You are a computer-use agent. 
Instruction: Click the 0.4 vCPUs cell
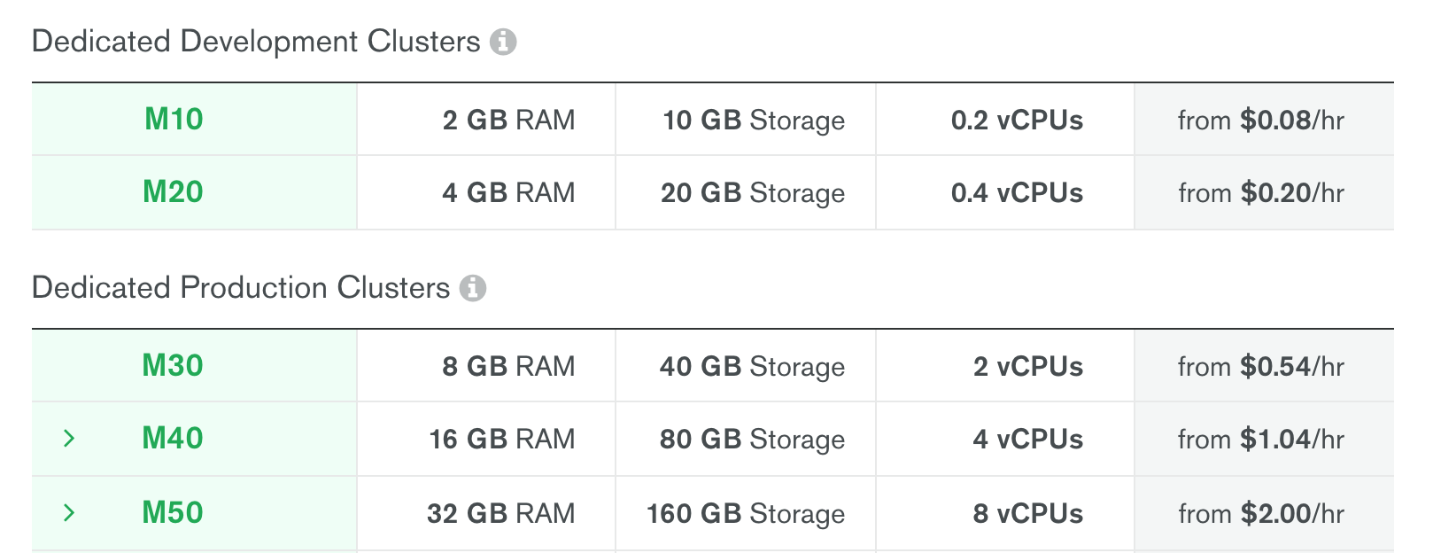click(1017, 193)
